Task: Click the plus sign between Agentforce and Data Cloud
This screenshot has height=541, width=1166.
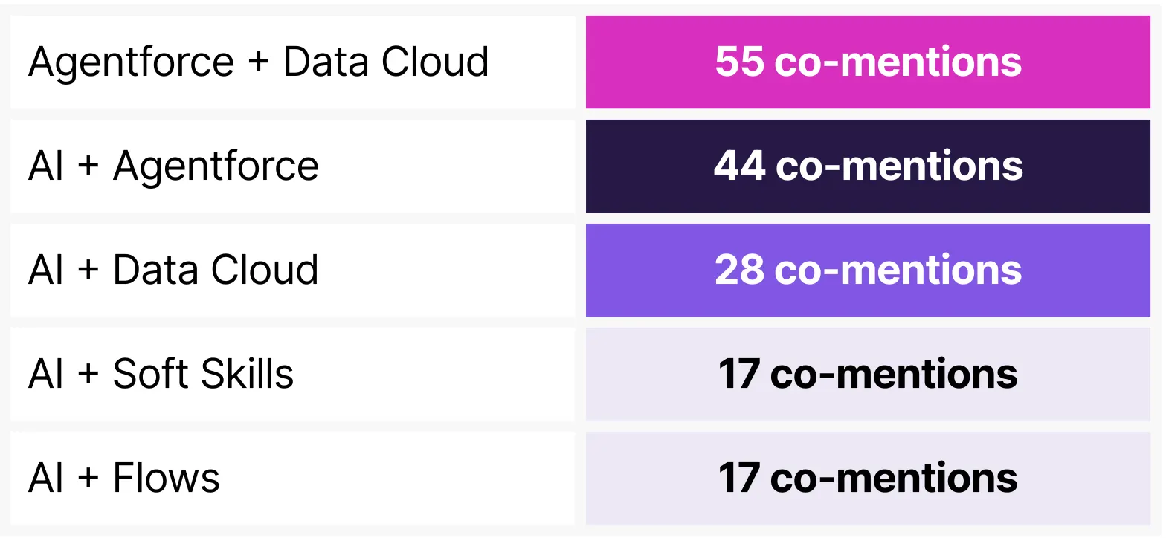Action: (259, 62)
